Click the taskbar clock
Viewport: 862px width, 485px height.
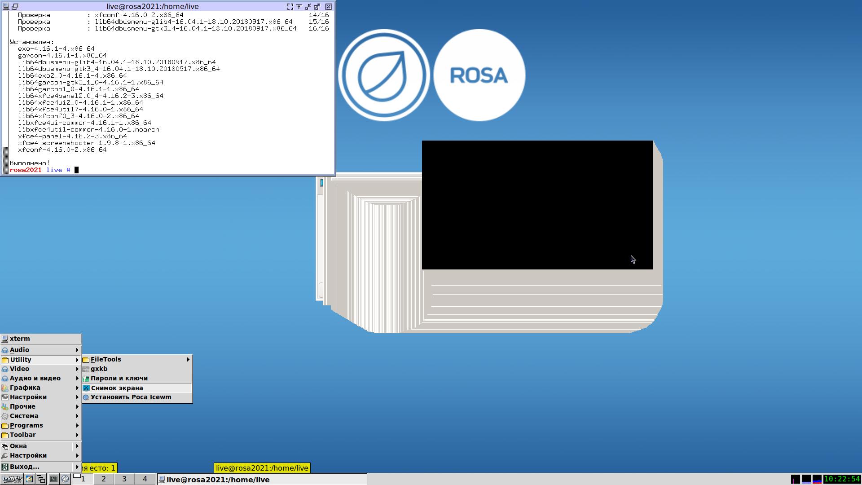(842, 479)
